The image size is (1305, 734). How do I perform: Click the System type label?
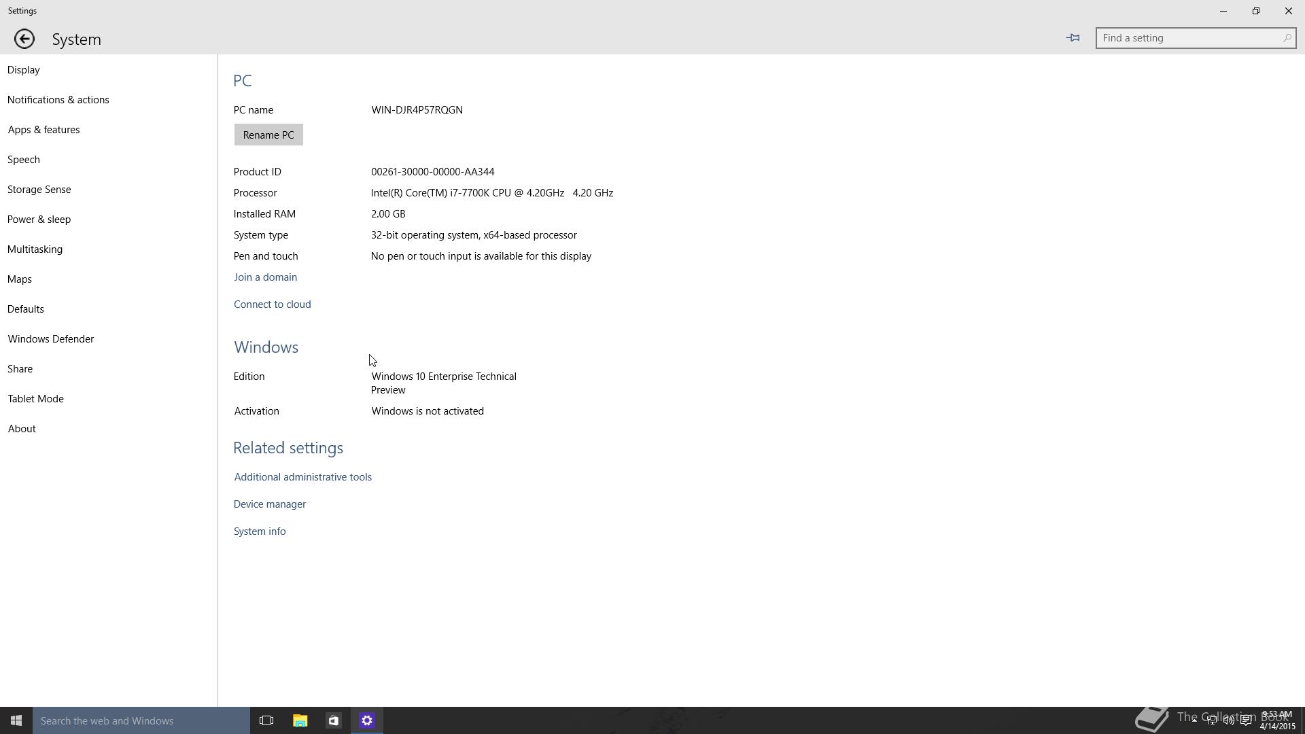point(261,235)
